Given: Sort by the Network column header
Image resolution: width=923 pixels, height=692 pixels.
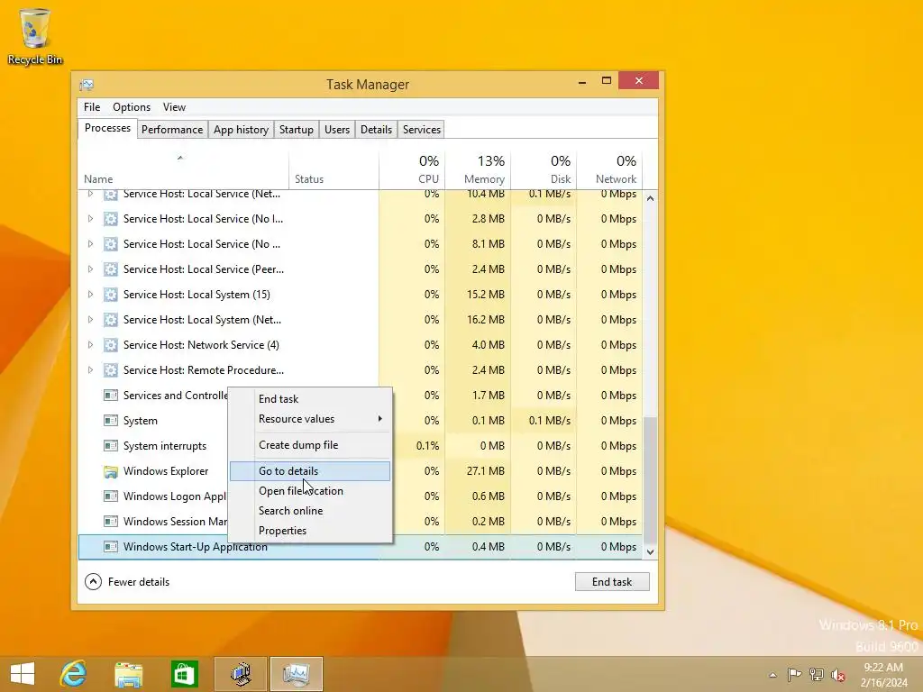Looking at the screenshot, I should [610, 170].
